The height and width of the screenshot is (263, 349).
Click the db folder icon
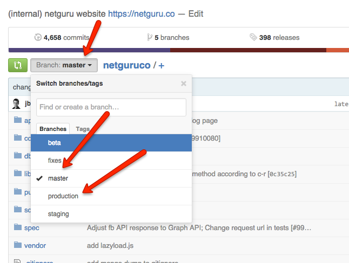[x=18, y=155]
